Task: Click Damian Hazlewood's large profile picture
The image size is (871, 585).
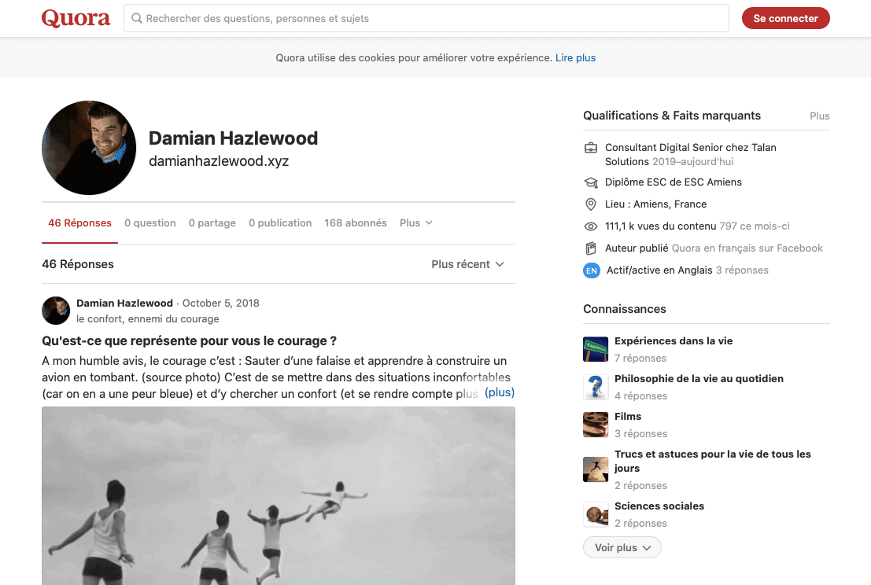Action: (89, 148)
